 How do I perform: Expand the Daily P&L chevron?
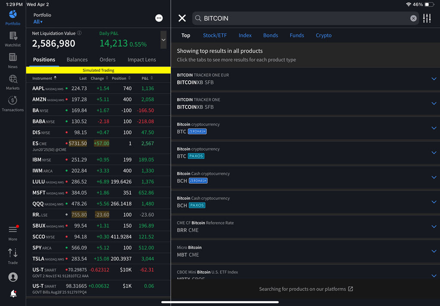click(163, 40)
